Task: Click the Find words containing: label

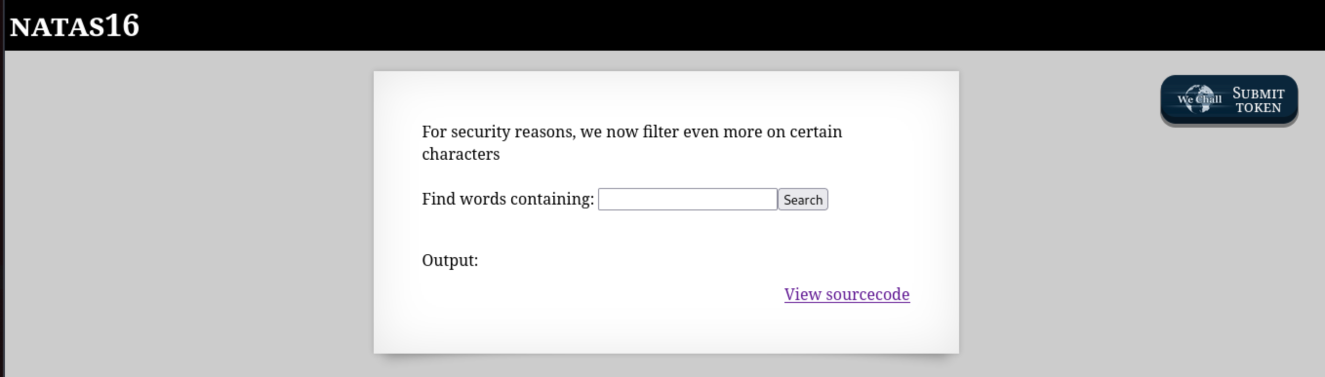Action: pos(508,199)
